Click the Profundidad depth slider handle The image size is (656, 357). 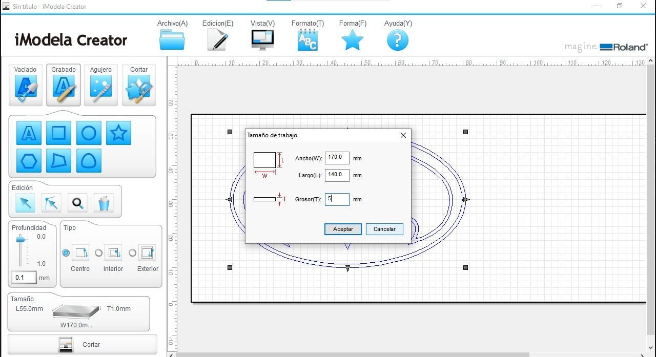pyautogui.click(x=20, y=239)
